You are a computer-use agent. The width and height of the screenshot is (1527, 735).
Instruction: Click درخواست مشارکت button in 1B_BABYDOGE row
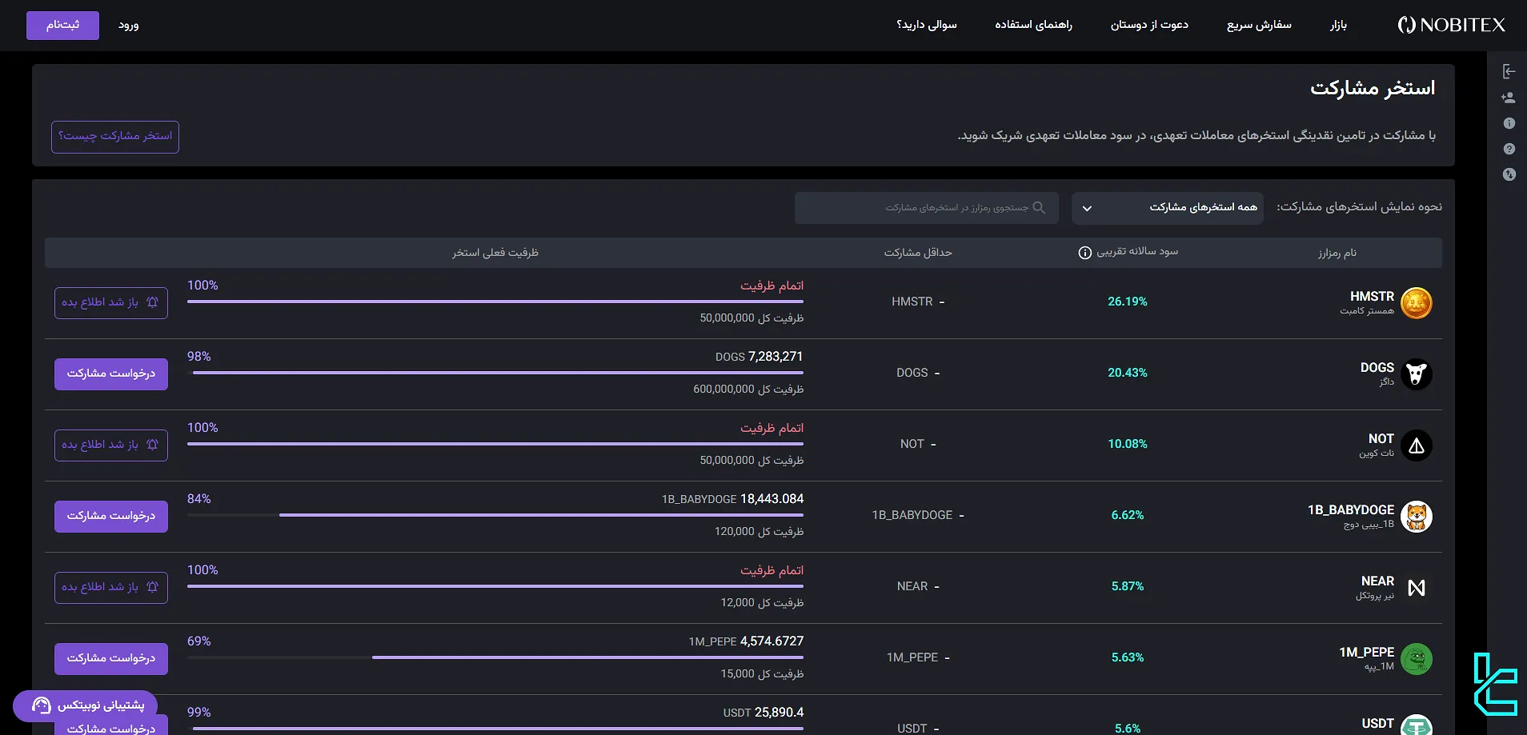111,517
